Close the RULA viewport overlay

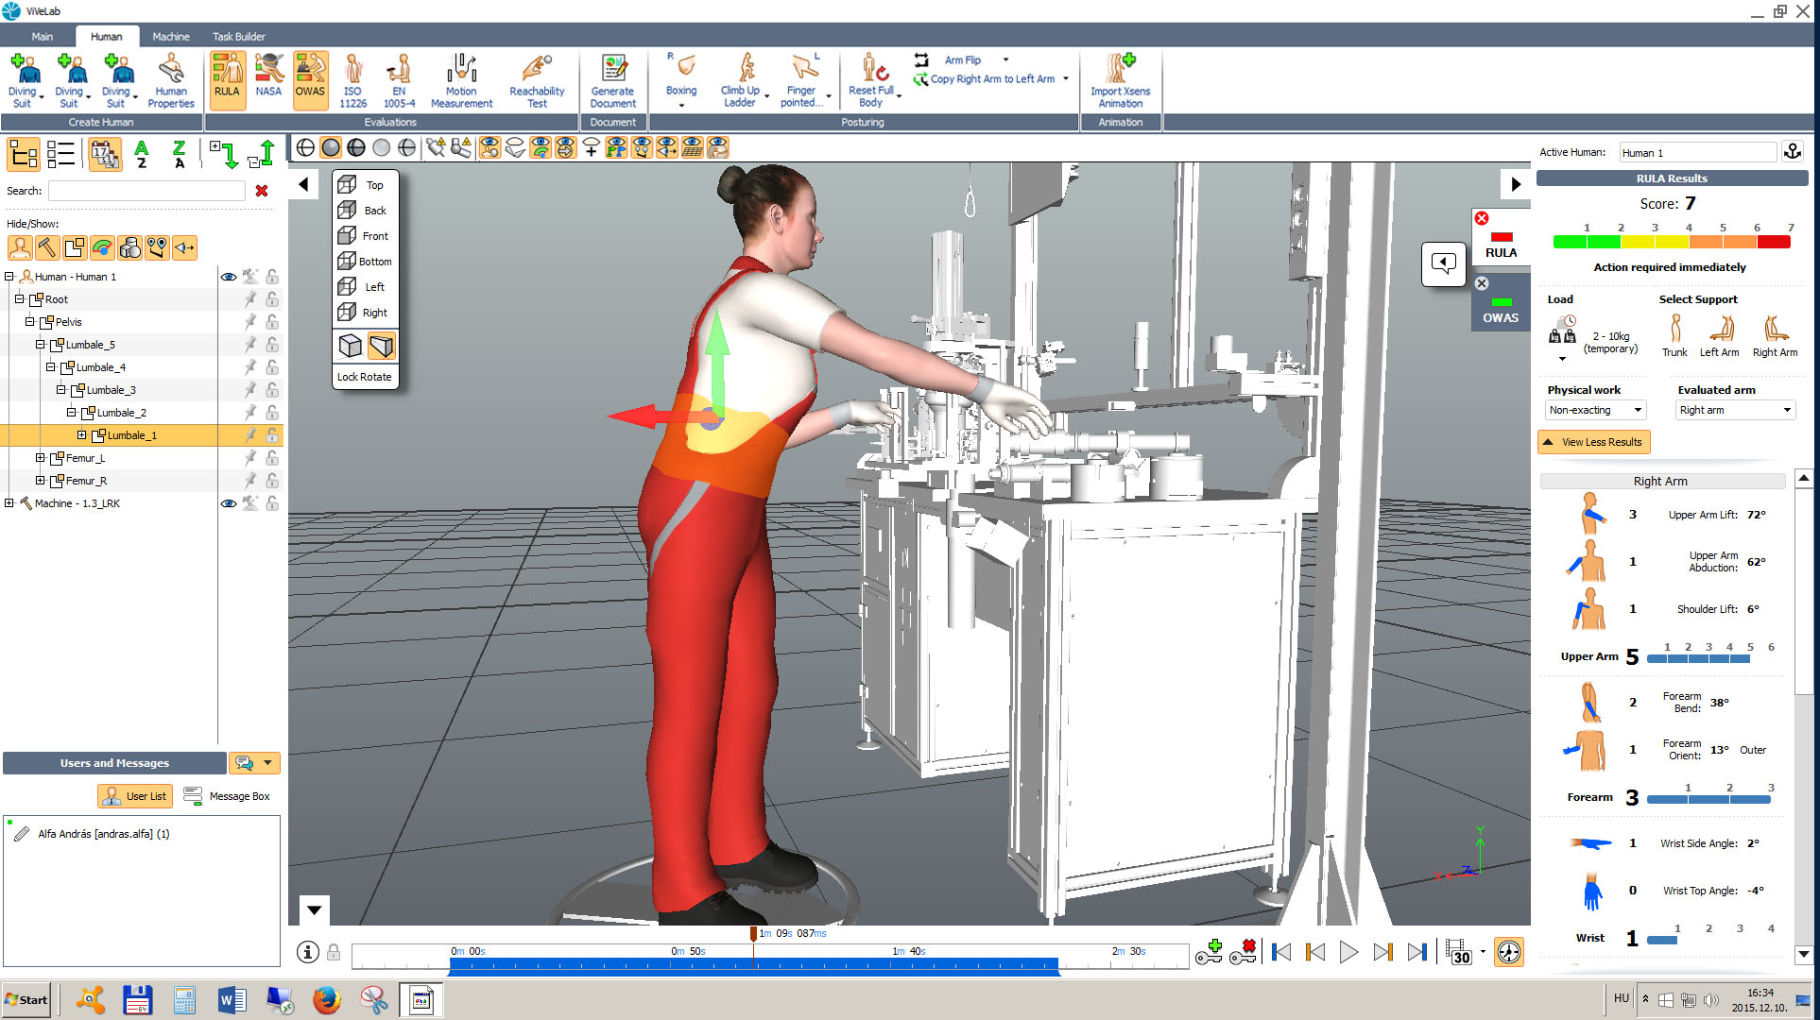click(x=1482, y=218)
